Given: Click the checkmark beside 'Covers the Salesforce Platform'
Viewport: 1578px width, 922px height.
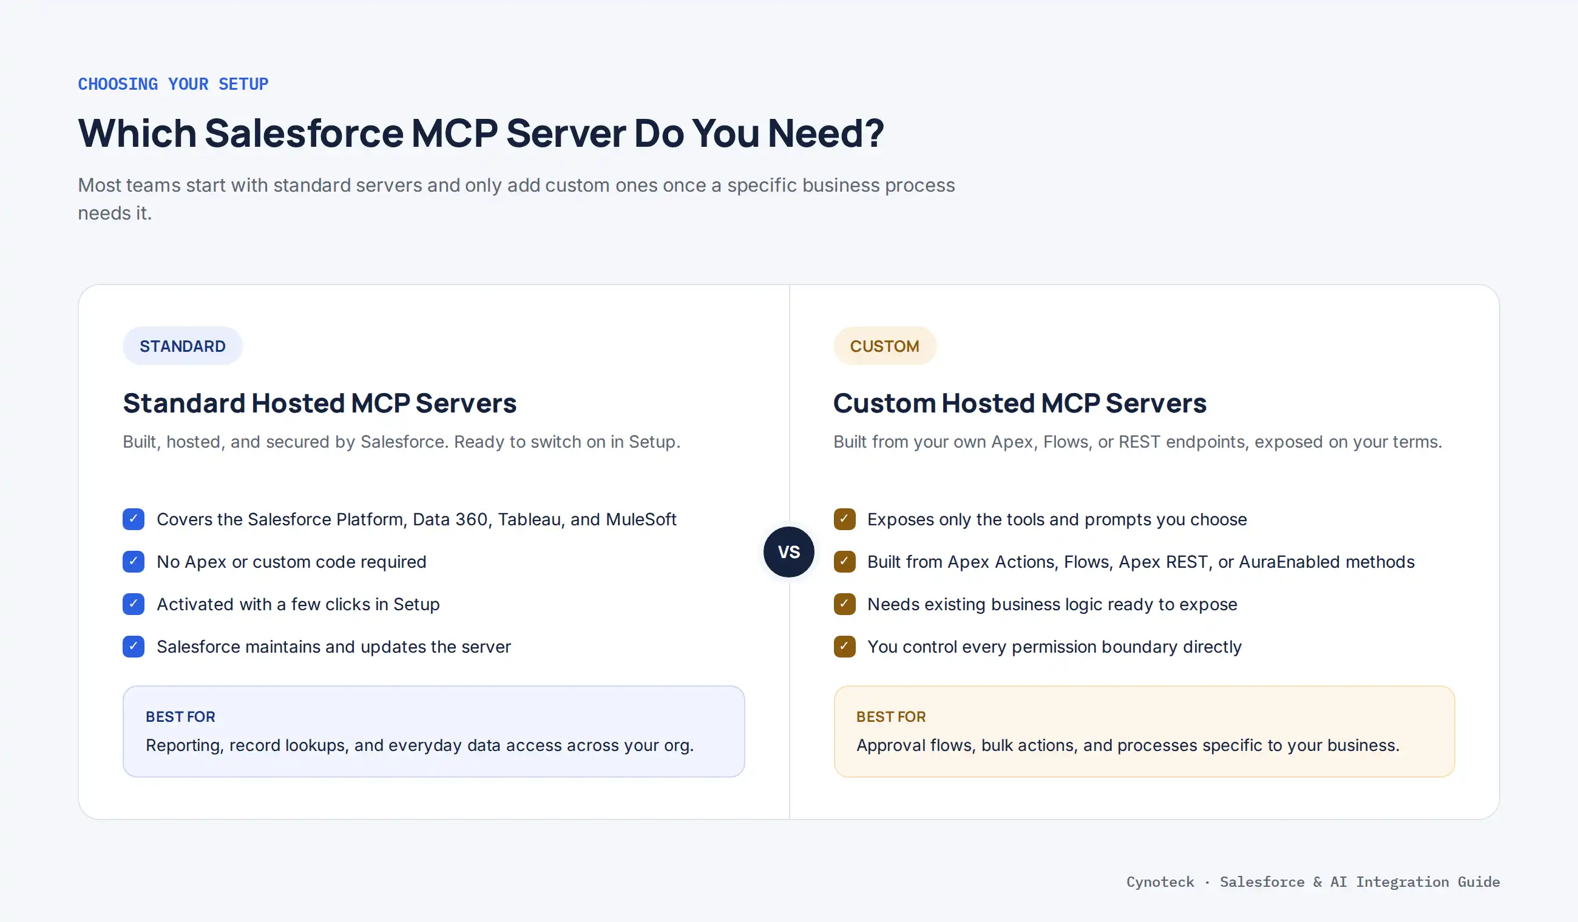Looking at the screenshot, I should [134, 519].
